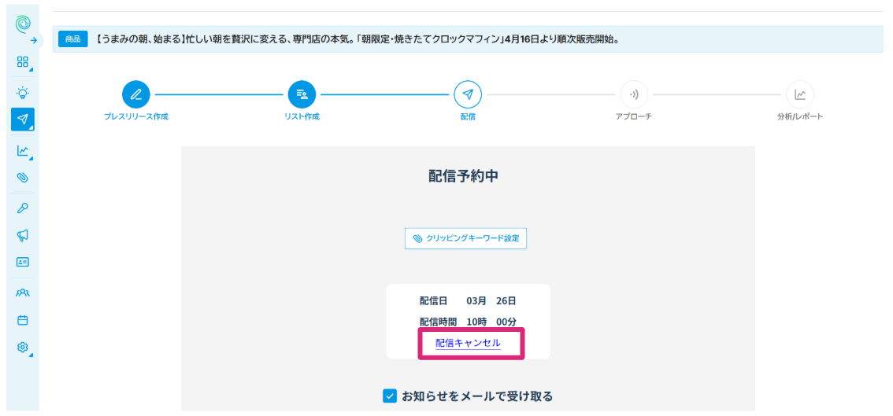Open the line chart icon in sidebar

click(x=23, y=150)
